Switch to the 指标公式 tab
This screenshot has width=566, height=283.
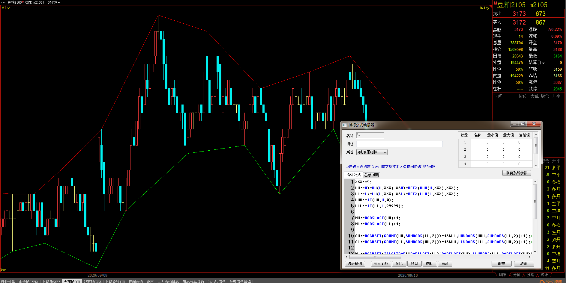coord(353,175)
